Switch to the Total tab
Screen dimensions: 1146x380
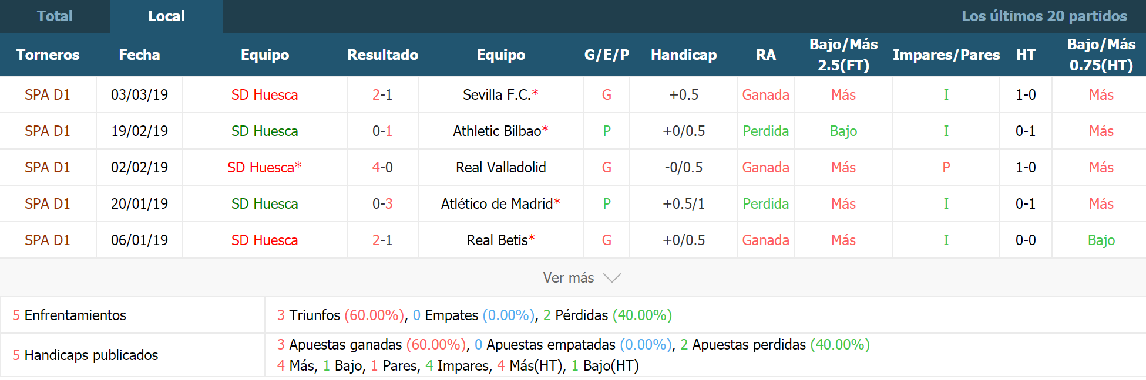coord(55,16)
